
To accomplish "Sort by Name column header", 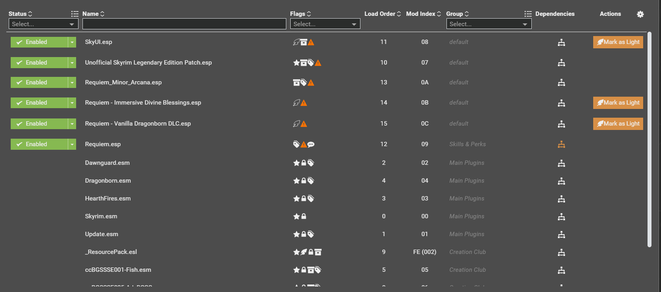I will (94, 14).
